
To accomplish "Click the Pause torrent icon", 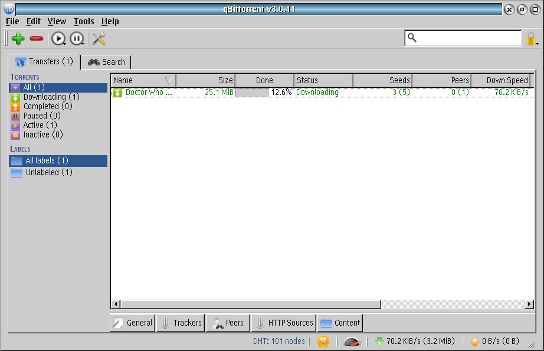I will (77, 38).
